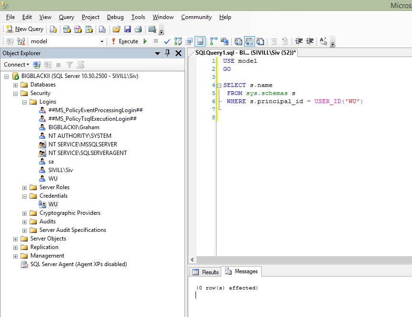Click the Save disk icon
This screenshot has height=317, width=412.
127,29
